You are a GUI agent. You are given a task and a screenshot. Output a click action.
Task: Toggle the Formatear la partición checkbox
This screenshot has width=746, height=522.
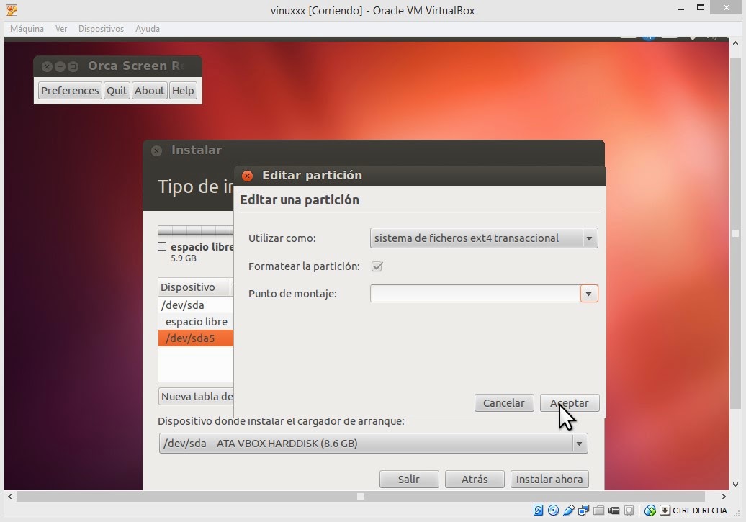377,266
